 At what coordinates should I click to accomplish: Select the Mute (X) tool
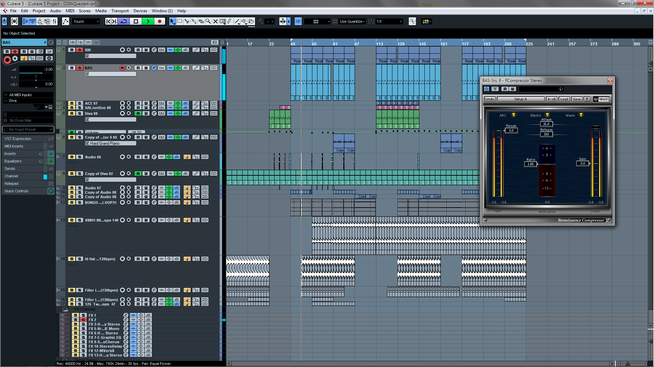(x=215, y=21)
